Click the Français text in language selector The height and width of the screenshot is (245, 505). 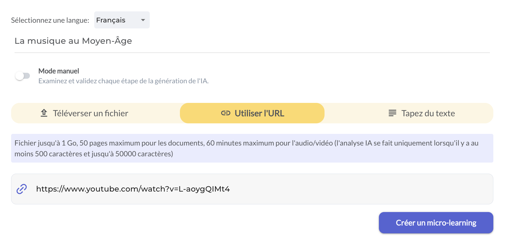[111, 20]
